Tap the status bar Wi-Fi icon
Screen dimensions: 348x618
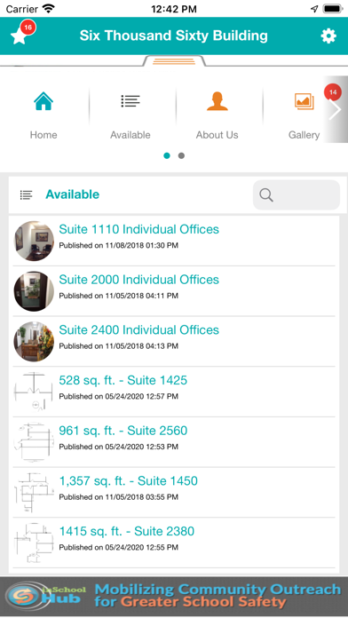(49, 9)
